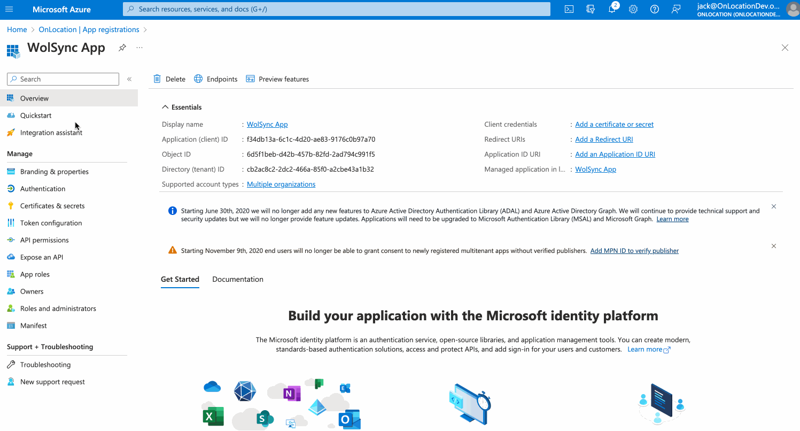
Task: Click the Multiple organizations link
Action: click(x=281, y=184)
